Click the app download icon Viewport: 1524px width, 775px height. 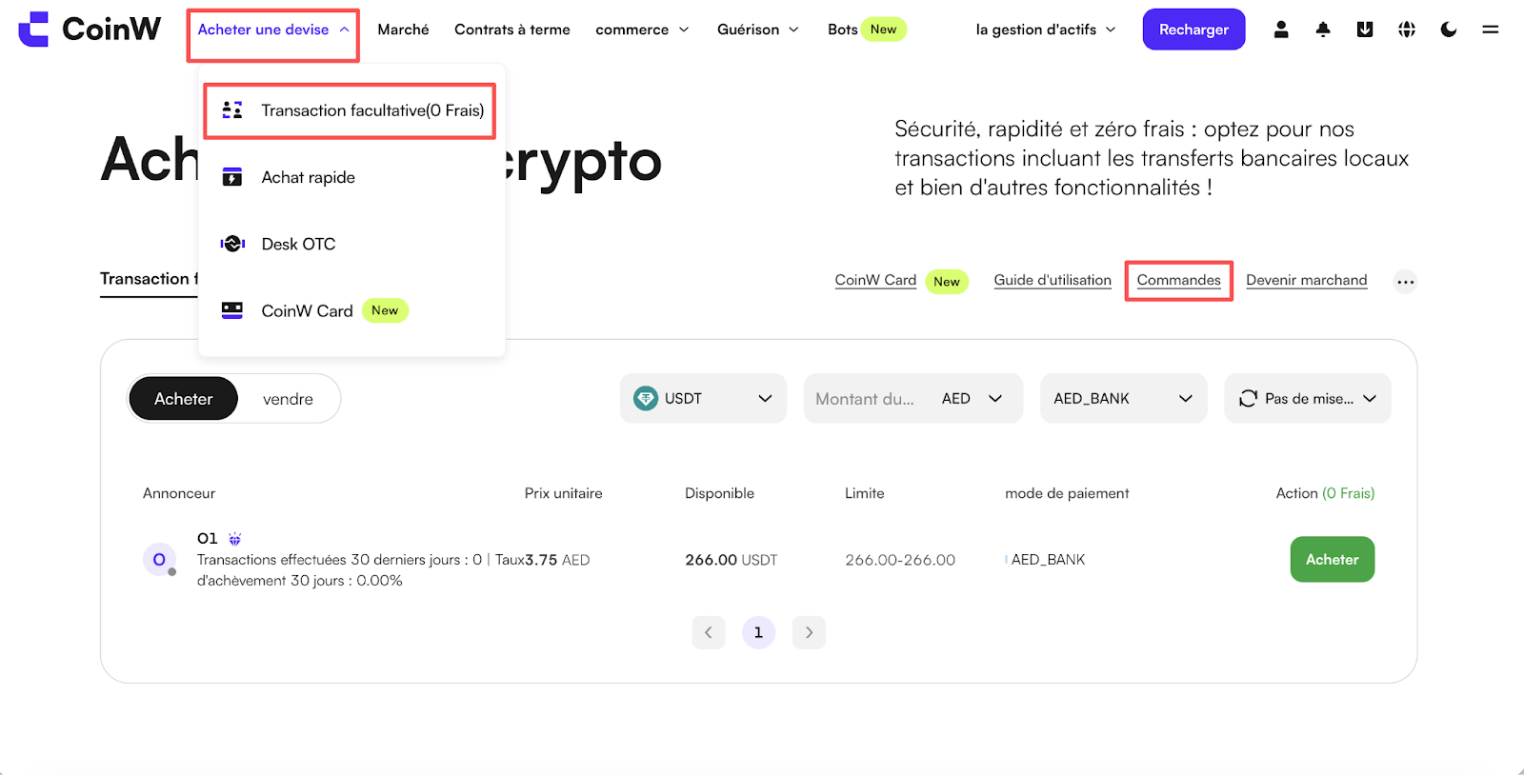[x=1365, y=30]
